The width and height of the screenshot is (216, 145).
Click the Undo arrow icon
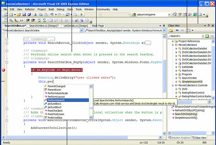[52, 14]
